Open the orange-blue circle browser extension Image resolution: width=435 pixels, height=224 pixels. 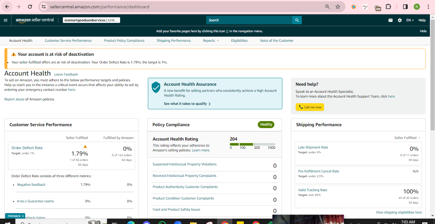(353, 7)
